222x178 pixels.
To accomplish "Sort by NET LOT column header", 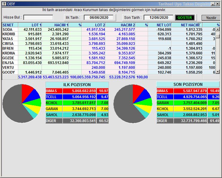I will point(160,25).
